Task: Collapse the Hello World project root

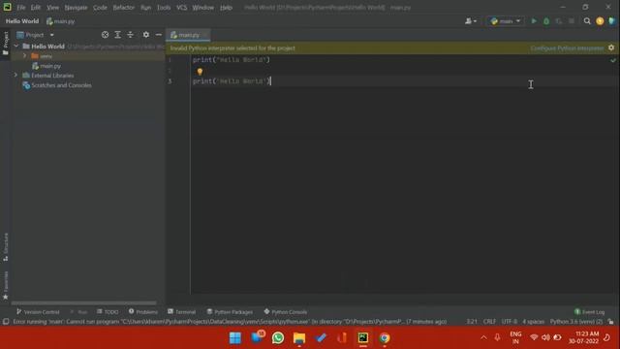Action: tap(16, 47)
